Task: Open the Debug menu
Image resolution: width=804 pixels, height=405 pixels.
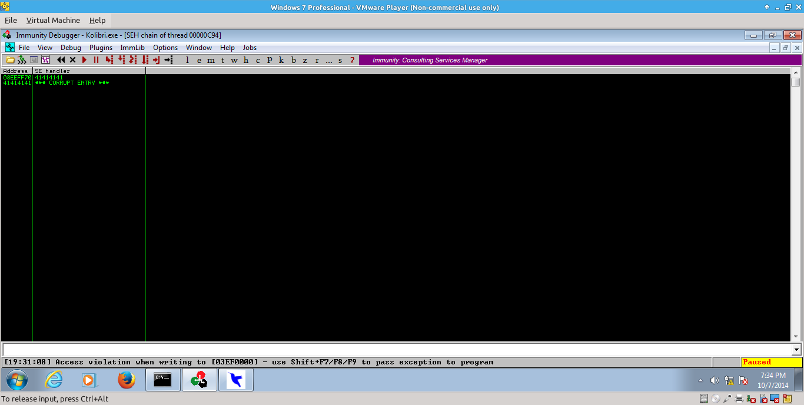Action: (71, 48)
